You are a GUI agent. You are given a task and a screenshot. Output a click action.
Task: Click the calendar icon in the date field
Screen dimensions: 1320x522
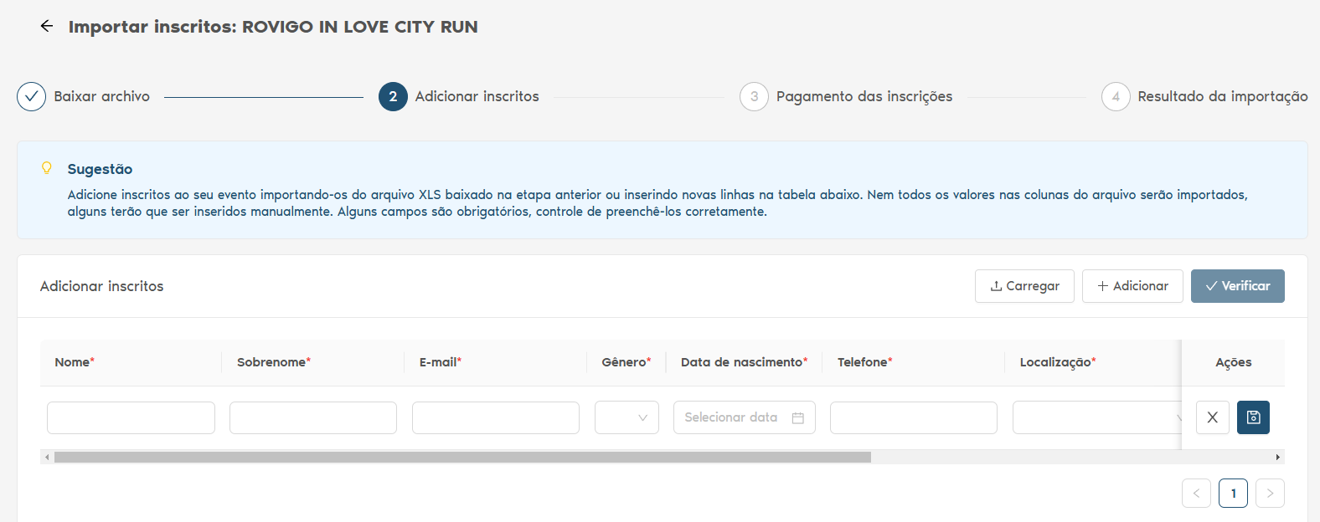tap(798, 418)
